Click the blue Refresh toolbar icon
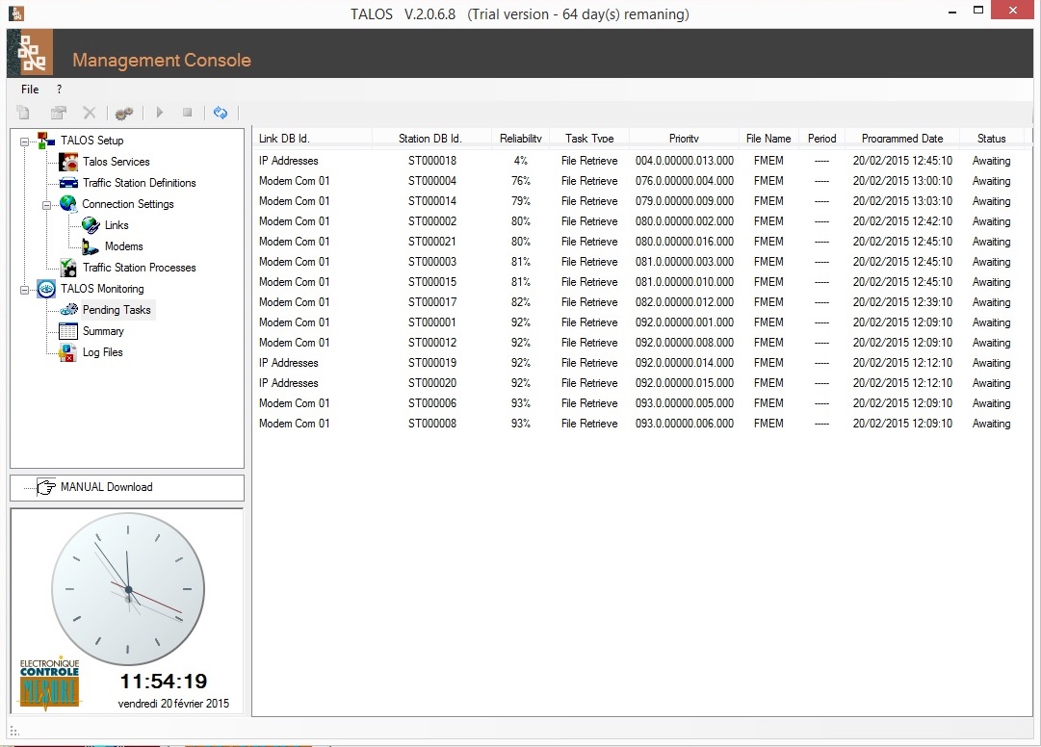The image size is (1041, 747). coord(221,113)
